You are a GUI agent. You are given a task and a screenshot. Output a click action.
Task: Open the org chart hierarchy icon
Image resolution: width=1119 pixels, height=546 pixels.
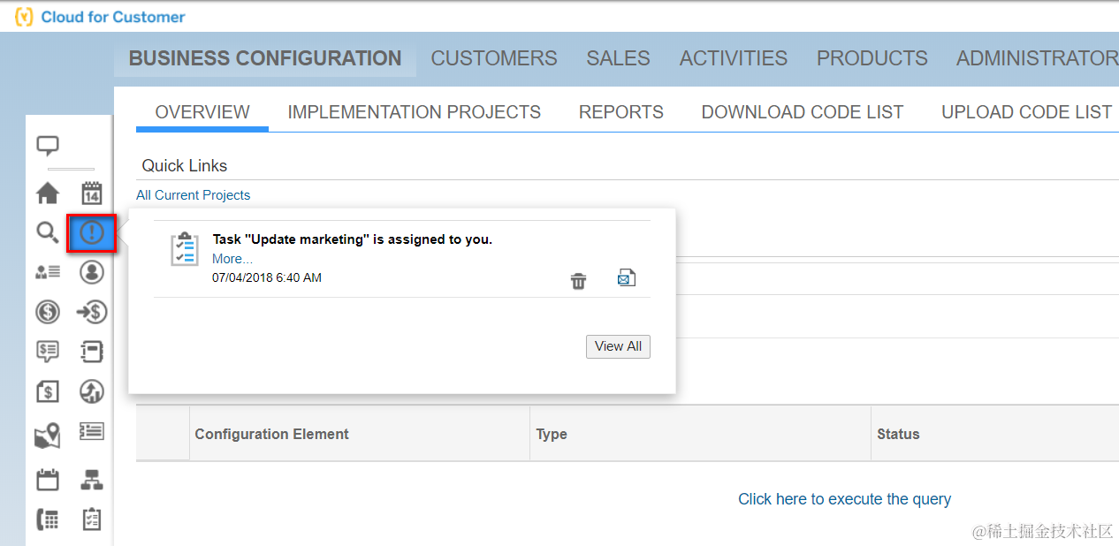92,480
